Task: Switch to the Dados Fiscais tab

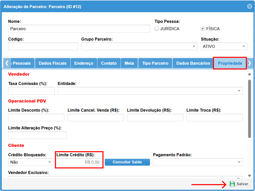Action: 53,63
